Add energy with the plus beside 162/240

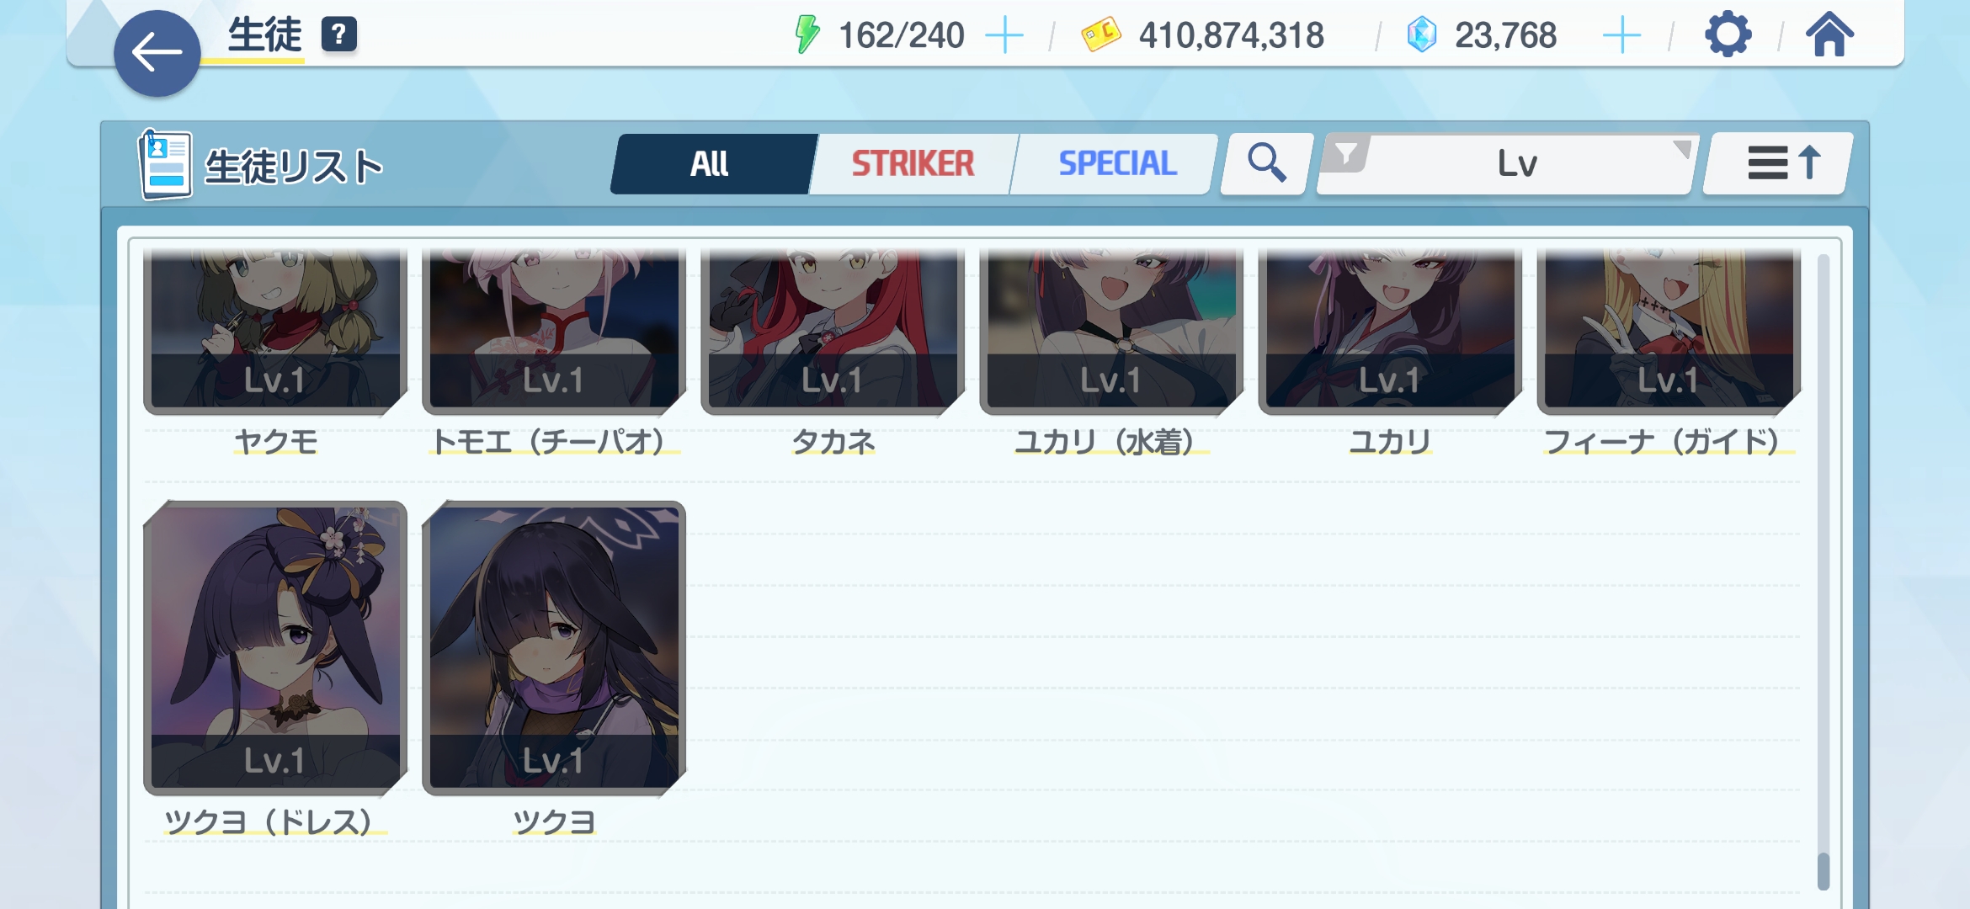(x=1004, y=36)
